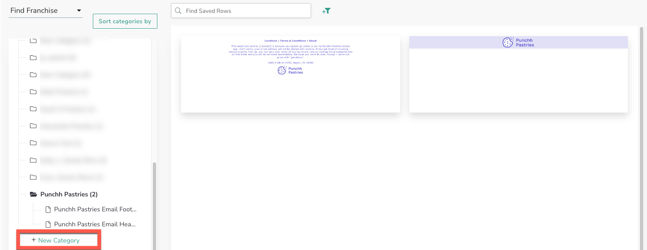Viewport: 647px width, 250px height.
Task: Open the add filter funnel icon
Action: point(326,11)
